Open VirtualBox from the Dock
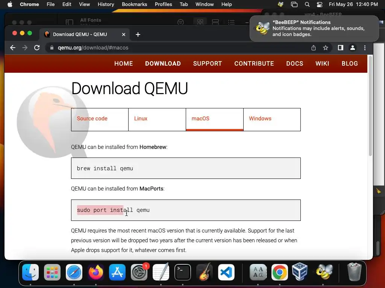This screenshot has height=288, width=385. click(x=300, y=272)
